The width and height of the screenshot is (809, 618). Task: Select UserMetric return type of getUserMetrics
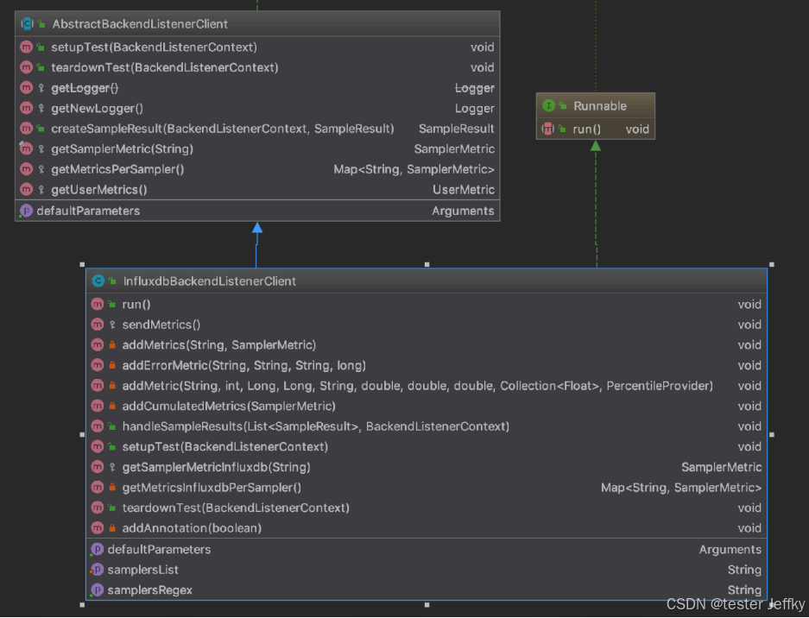464,190
